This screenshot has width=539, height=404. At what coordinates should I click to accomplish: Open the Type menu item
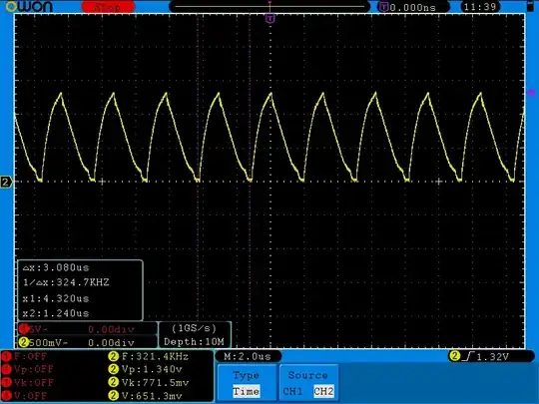point(246,375)
